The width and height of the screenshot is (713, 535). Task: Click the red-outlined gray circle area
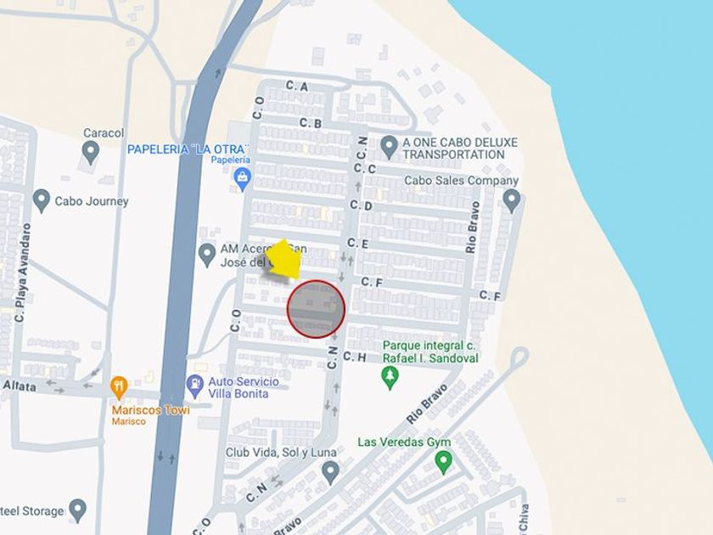pyautogui.click(x=316, y=309)
